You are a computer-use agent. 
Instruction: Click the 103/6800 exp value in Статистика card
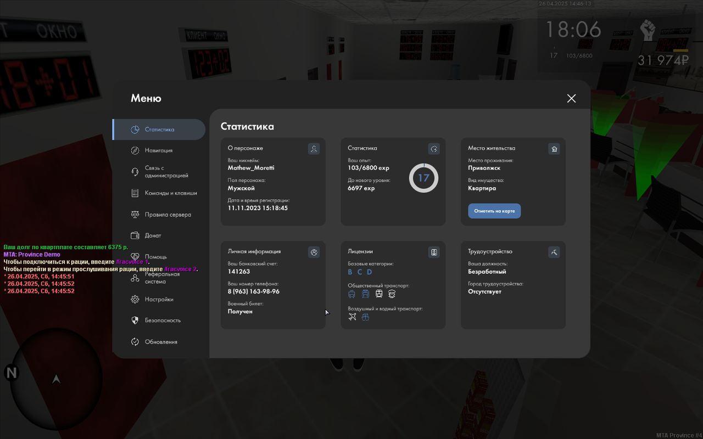pos(369,168)
